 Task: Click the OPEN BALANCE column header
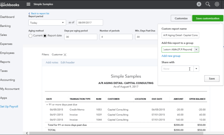coord(197,99)
